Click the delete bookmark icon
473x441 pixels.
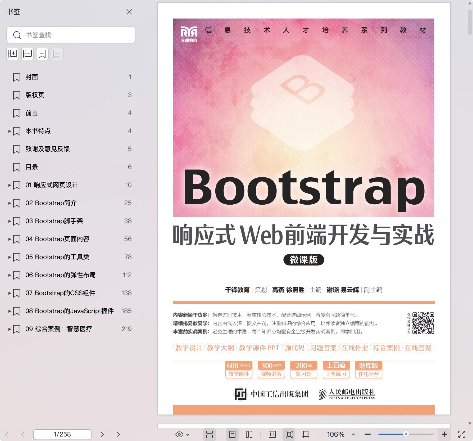57,54
